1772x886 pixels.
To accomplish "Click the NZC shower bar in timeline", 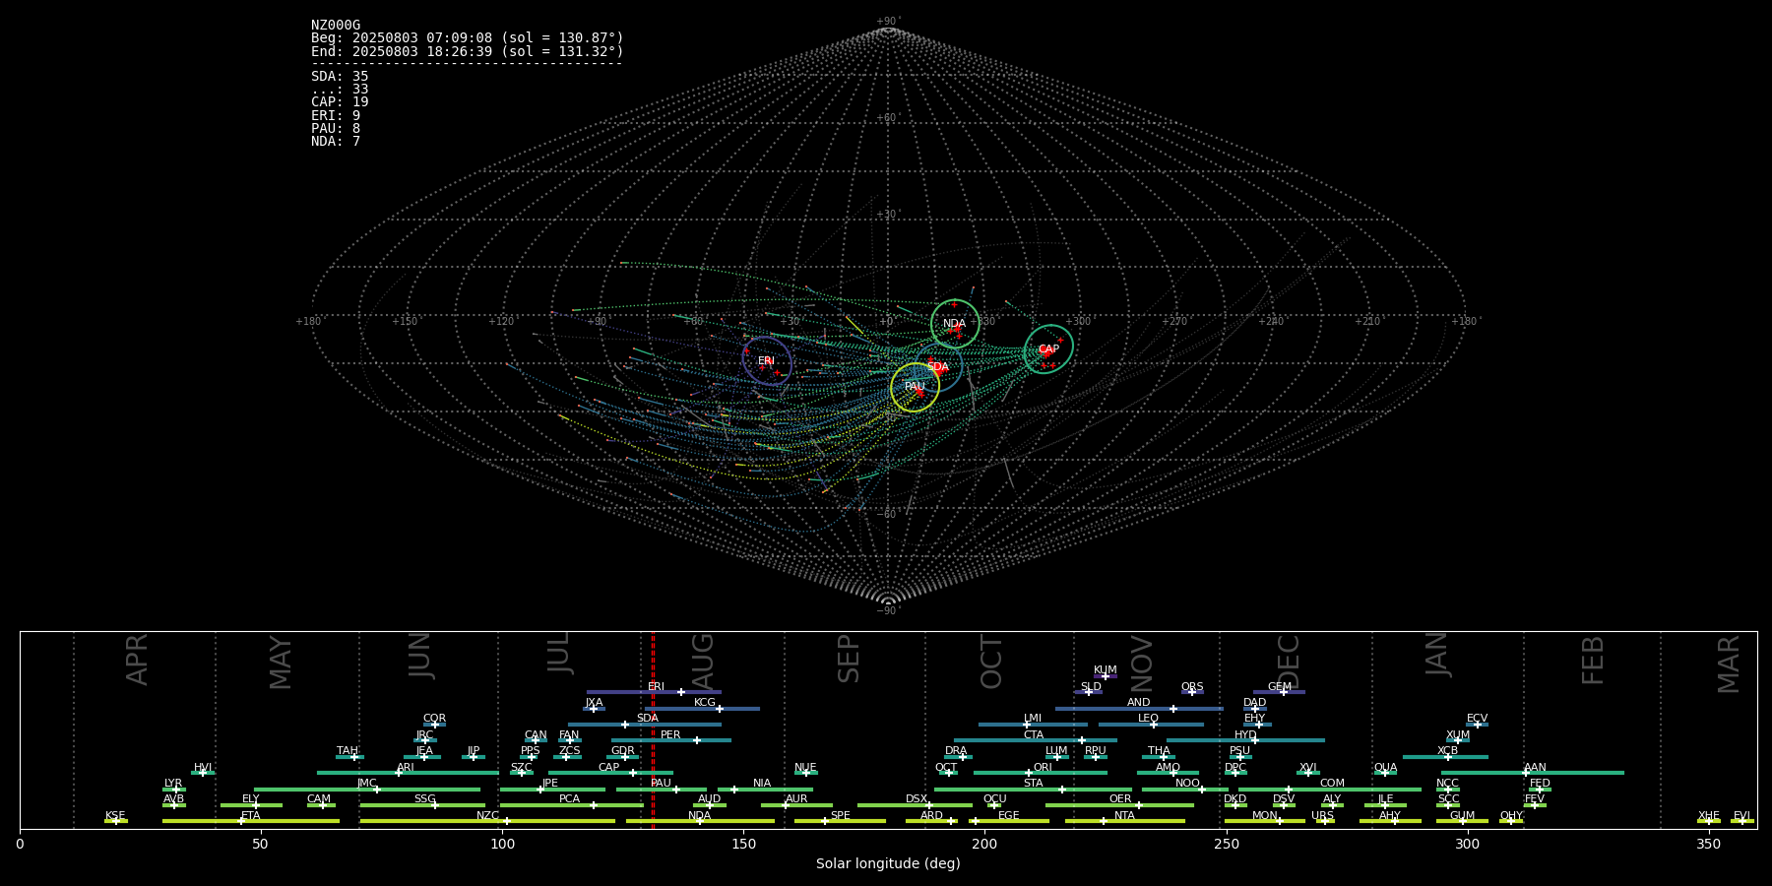I will pos(487,821).
